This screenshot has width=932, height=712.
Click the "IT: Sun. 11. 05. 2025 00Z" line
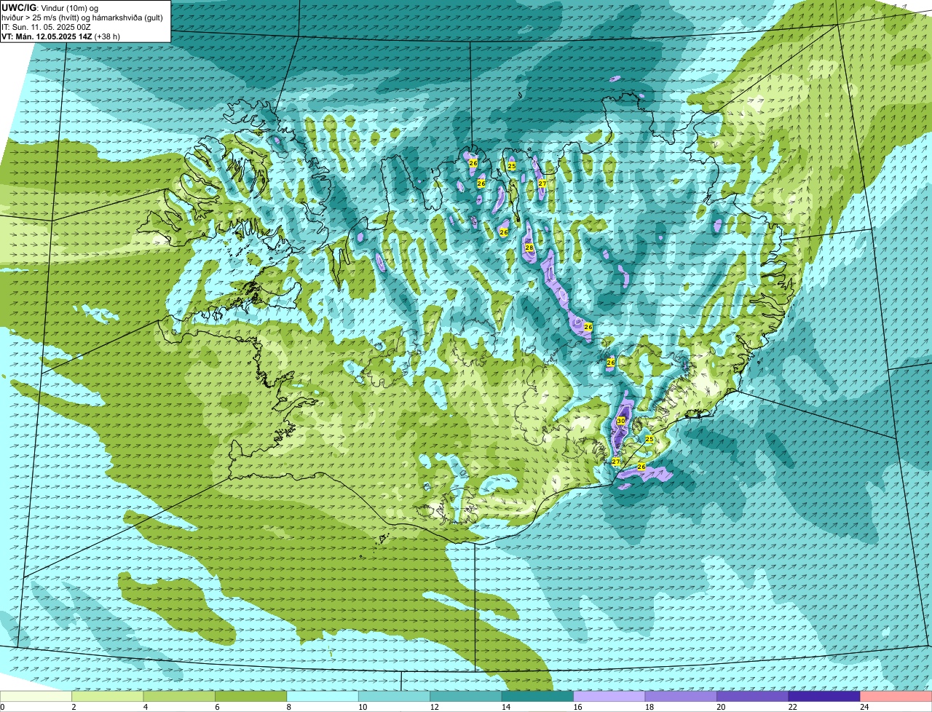[x=46, y=27]
